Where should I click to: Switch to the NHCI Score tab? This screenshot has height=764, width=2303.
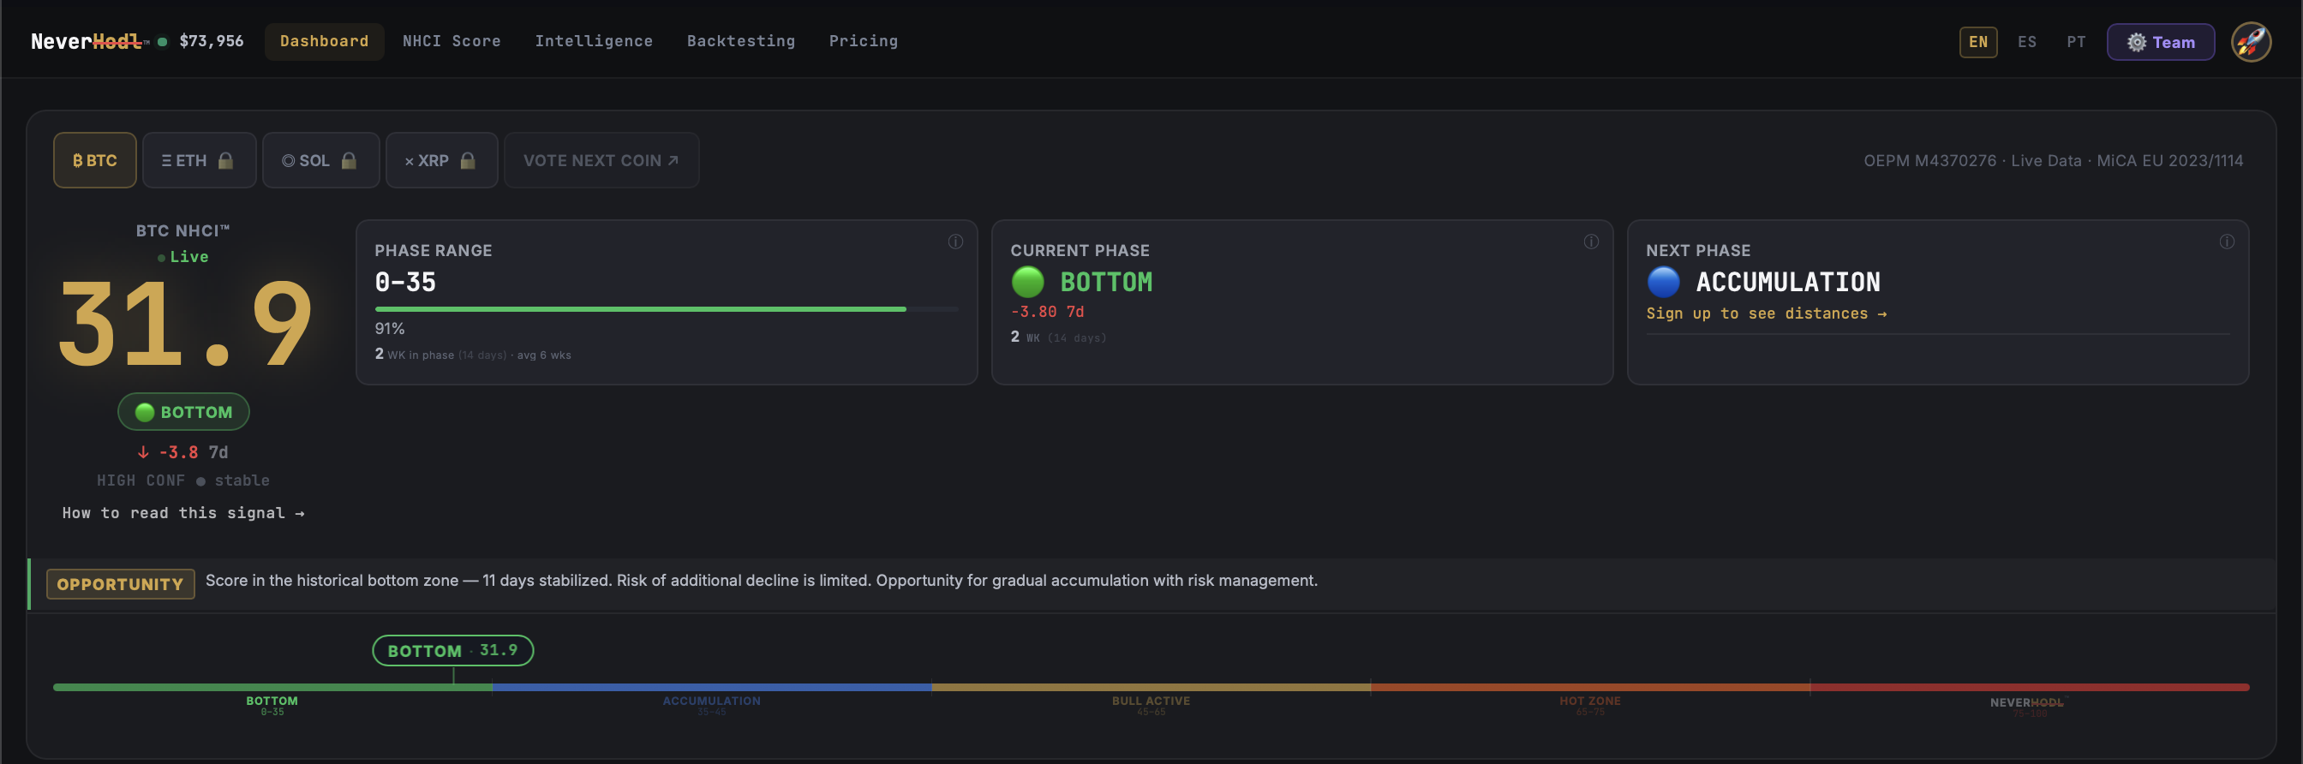[452, 41]
